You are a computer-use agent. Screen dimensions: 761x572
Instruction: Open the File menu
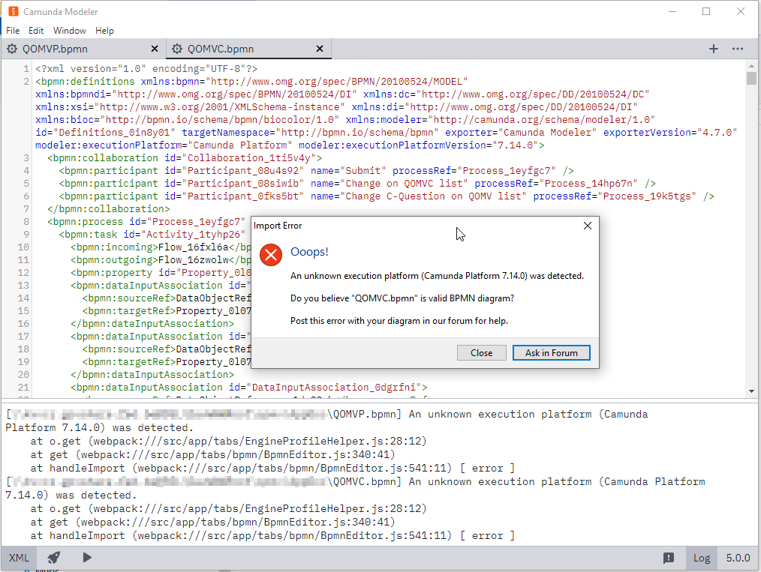(x=13, y=31)
